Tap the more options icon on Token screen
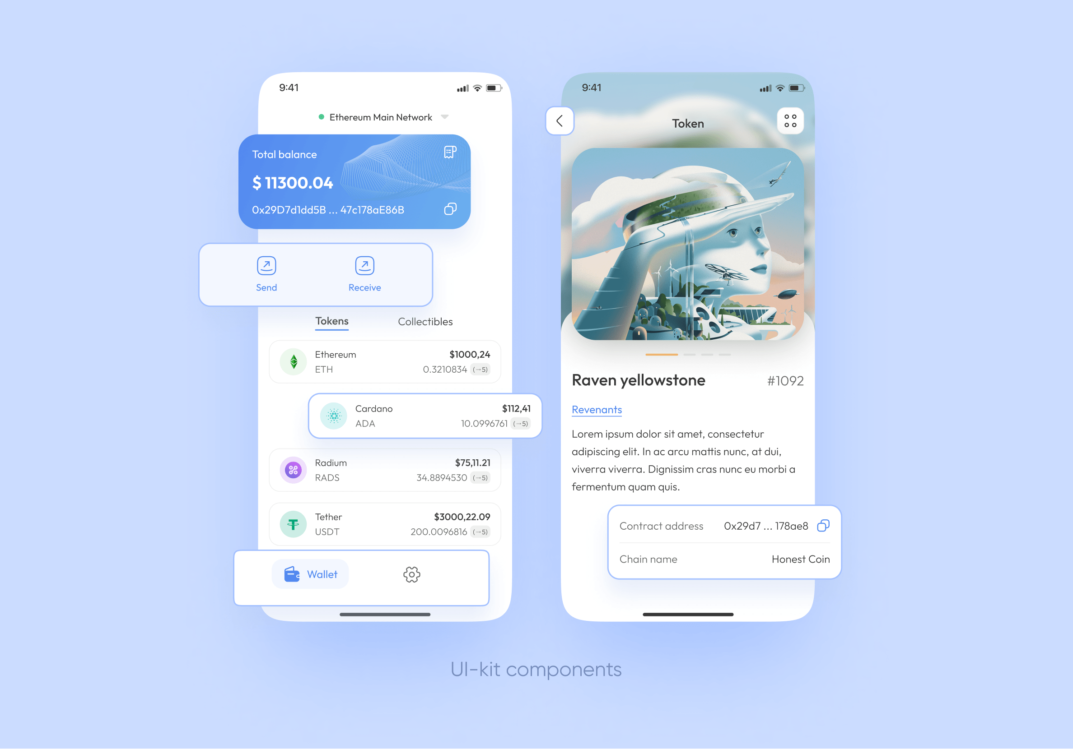Image resolution: width=1073 pixels, height=749 pixels. pos(788,123)
